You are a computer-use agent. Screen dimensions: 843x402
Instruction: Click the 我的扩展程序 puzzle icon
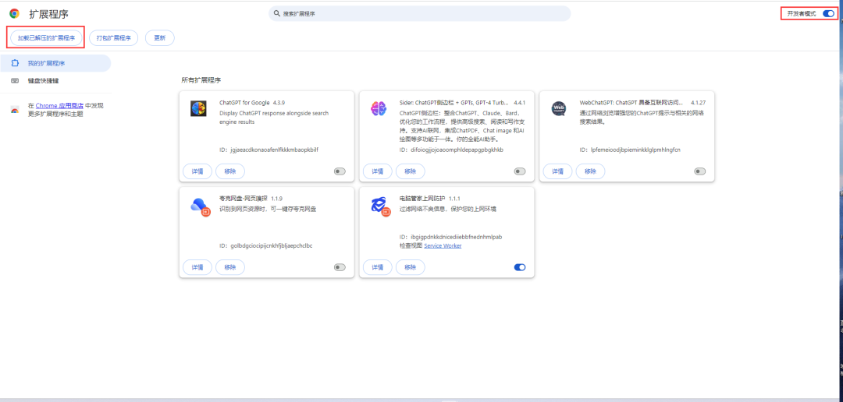coord(15,63)
